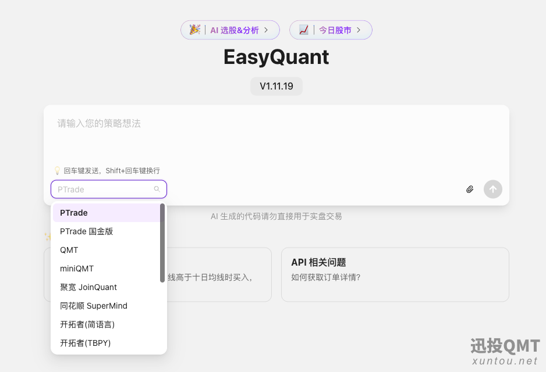Choose 开拓者(简语言) from the list
The image size is (546, 372).
(x=87, y=324)
